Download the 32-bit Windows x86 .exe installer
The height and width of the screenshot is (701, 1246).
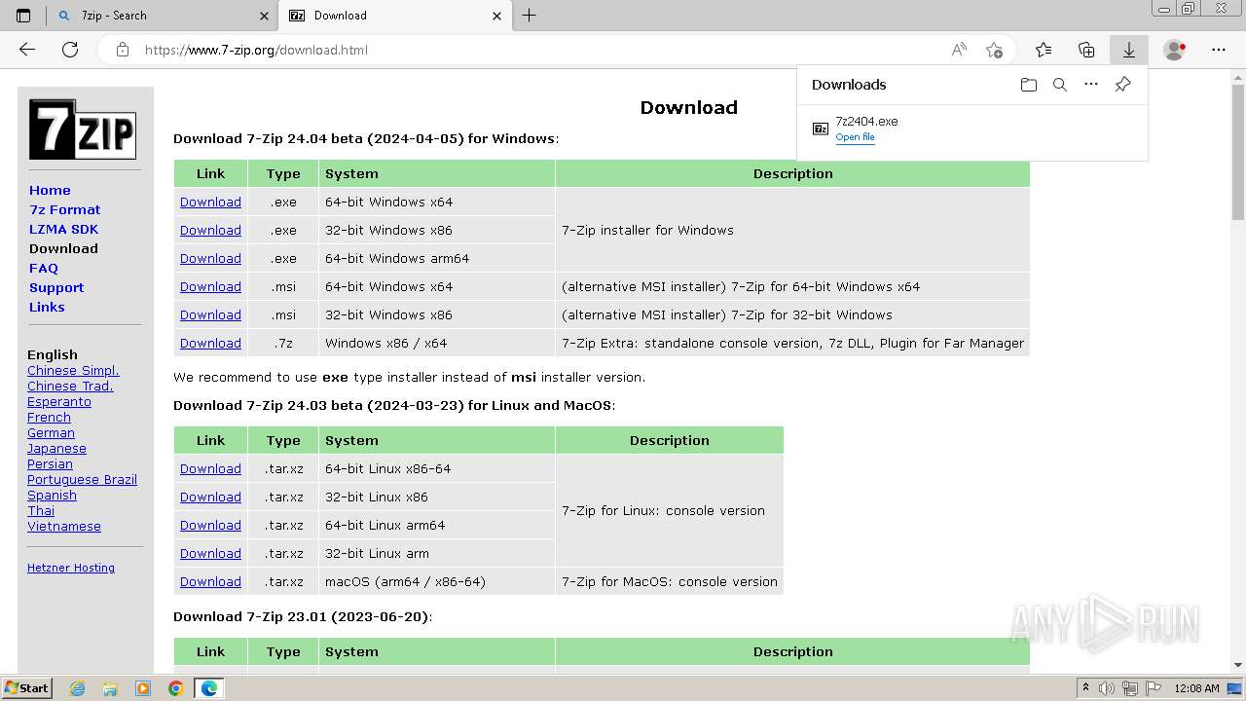click(210, 230)
